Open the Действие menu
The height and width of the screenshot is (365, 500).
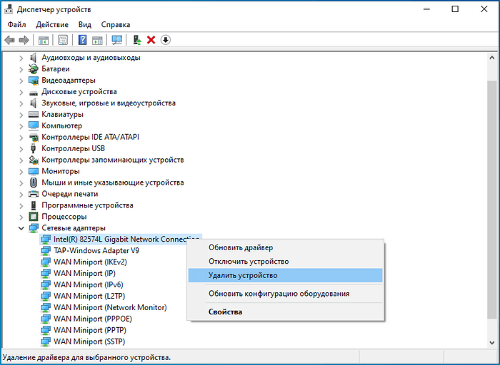pyautogui.click(x=52, y=24)
